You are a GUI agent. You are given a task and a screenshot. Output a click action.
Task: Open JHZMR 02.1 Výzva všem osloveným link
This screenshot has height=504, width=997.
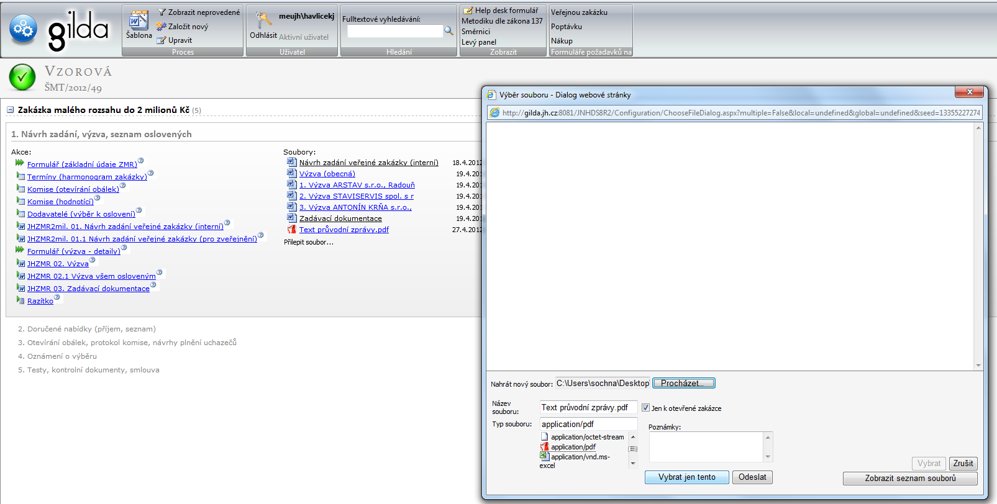(91, 276)
